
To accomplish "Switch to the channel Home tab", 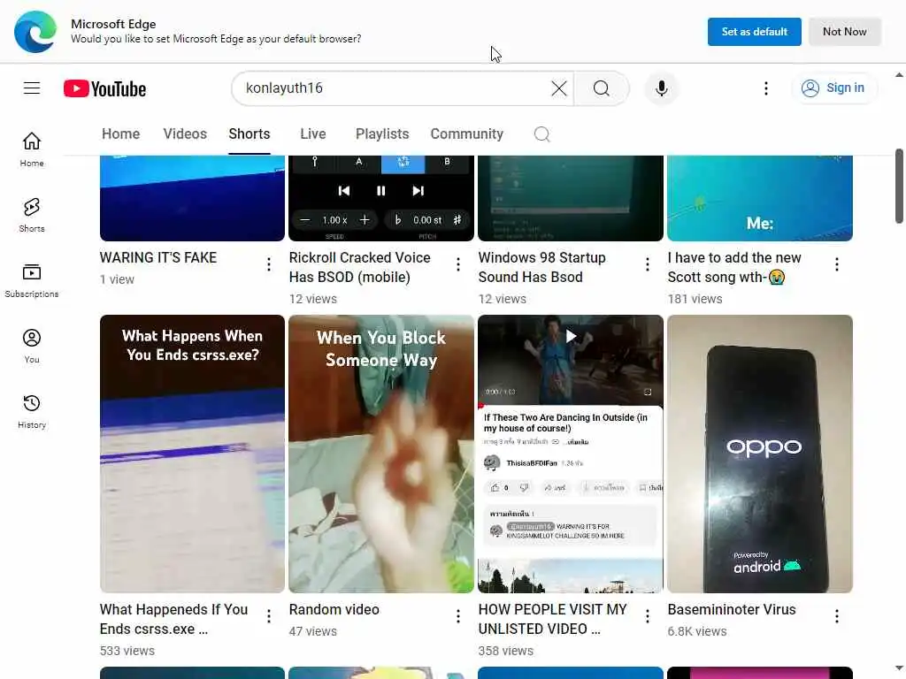I will pyautogui.click(x=120, y=134).
